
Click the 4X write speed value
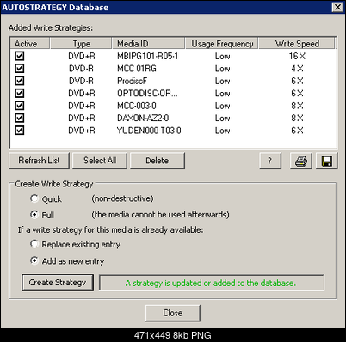click(297, 69)
